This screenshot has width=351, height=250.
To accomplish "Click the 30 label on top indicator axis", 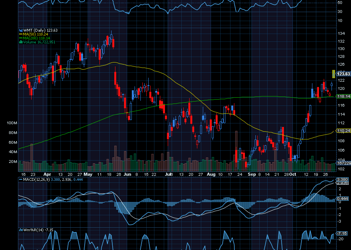I will click(340, 12).
